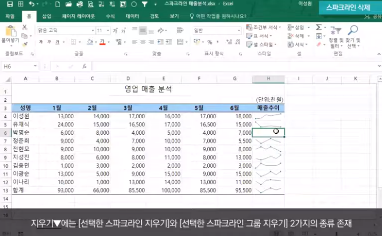
Task: Click the Merge and Center icon
Action: [x=180, y=42]
